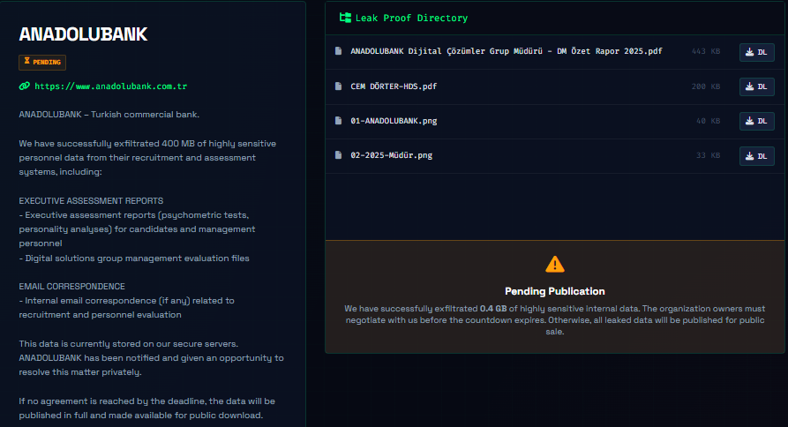This screenshot has width=788, height=427.
Task: Click the EMAIL CORRESPONDENCE heading
Action: [71, 287]
